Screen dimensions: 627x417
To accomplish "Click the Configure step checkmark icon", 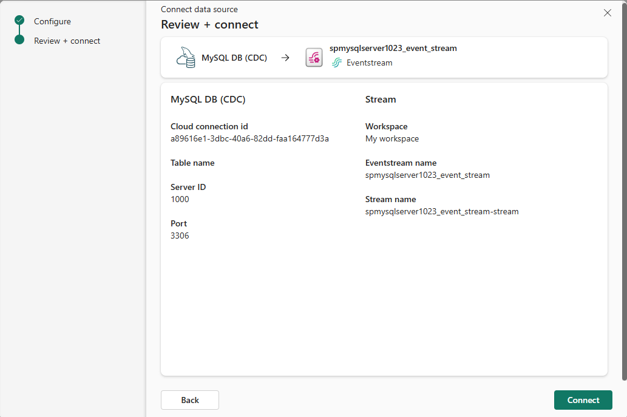I will tap(19, 21).
